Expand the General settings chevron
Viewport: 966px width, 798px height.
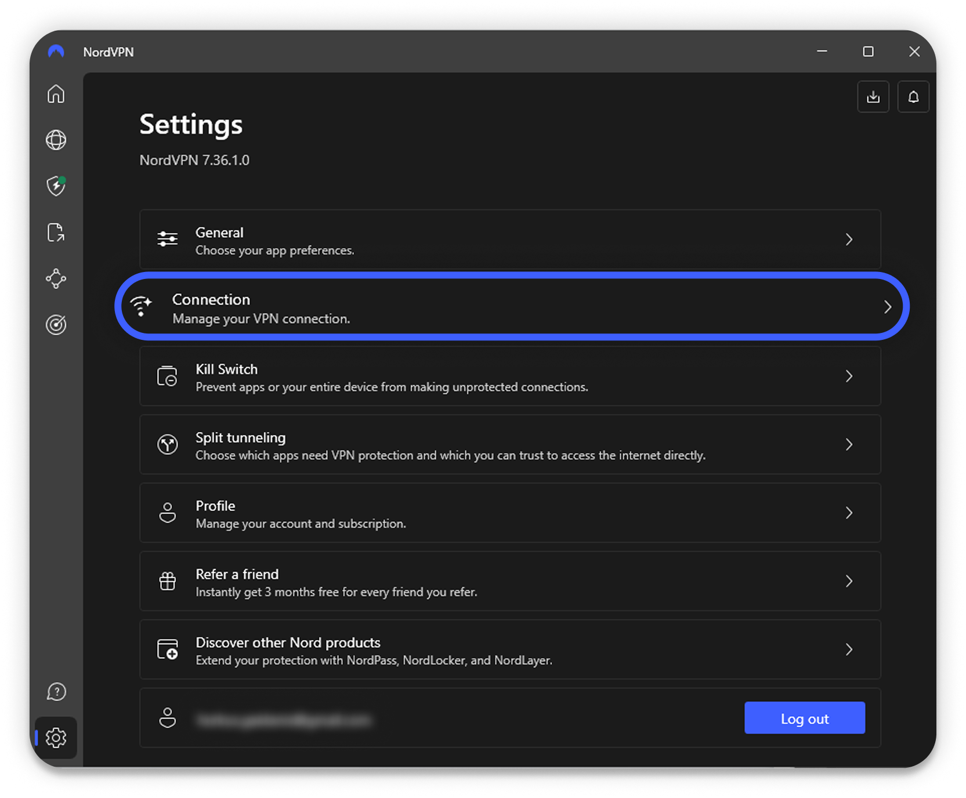coord(849,240)
